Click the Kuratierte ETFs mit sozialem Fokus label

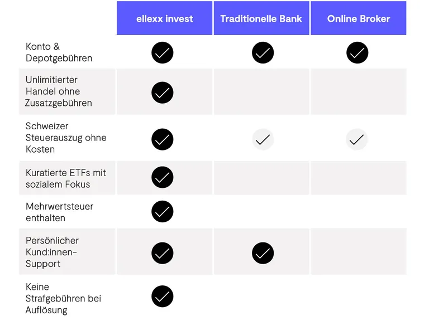point(65,178)
